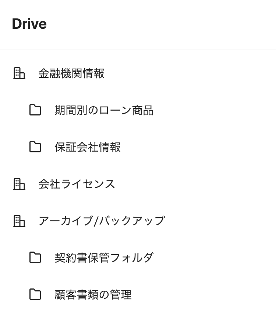276x332 pixels.
Task: Click the folder icon next to 期間別のローン商品
Action: point(35,110)
